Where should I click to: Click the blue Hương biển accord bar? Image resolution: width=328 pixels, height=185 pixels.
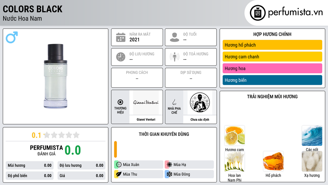(x=272, y=80)
